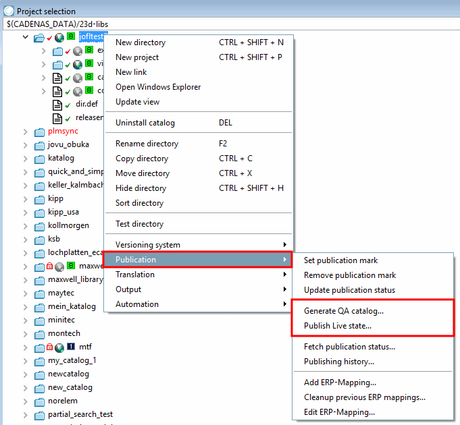Click the folder icon of my_catalog_1

pos(39,362)
